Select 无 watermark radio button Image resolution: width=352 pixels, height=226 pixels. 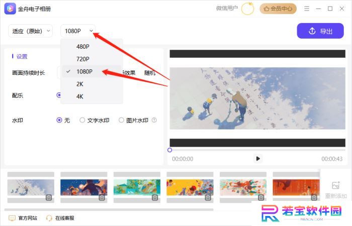point(59,120)
